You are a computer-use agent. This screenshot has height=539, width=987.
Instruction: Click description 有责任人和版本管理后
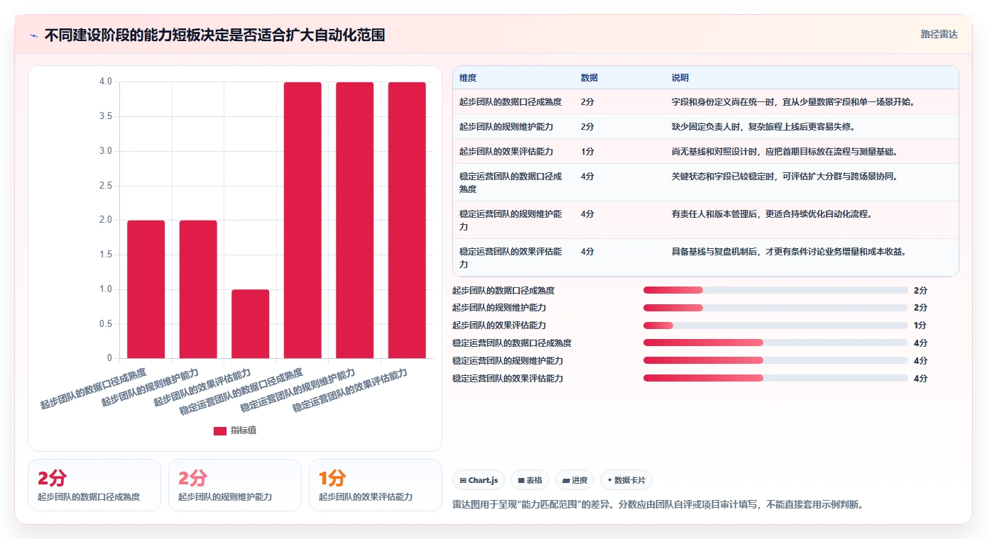tap(771, 214)
